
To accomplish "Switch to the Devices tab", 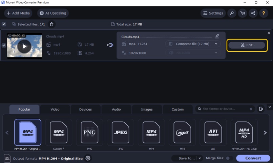I will point(85,109).
